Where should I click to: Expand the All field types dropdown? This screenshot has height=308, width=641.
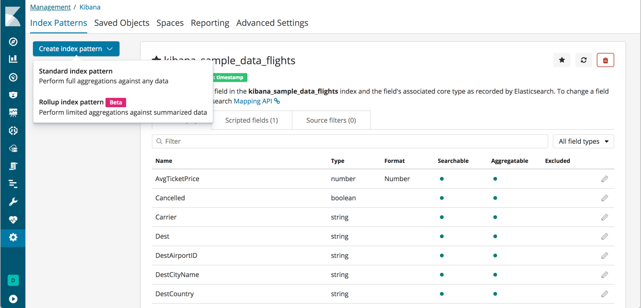pos(583,141)
